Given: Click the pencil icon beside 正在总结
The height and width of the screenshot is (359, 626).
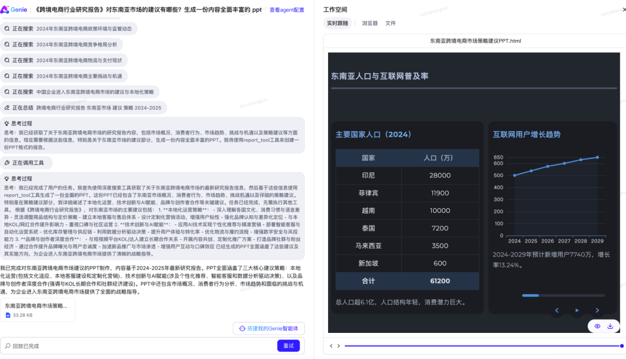Looking at the screenshot, I should [x=7, y=108].
